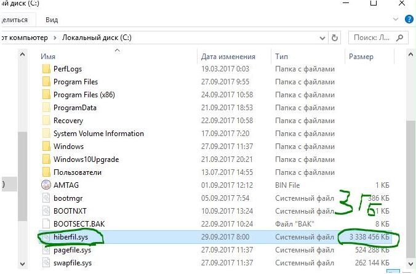
Task: Maximize the Explorer window
Action: click(x=374, y=3)
